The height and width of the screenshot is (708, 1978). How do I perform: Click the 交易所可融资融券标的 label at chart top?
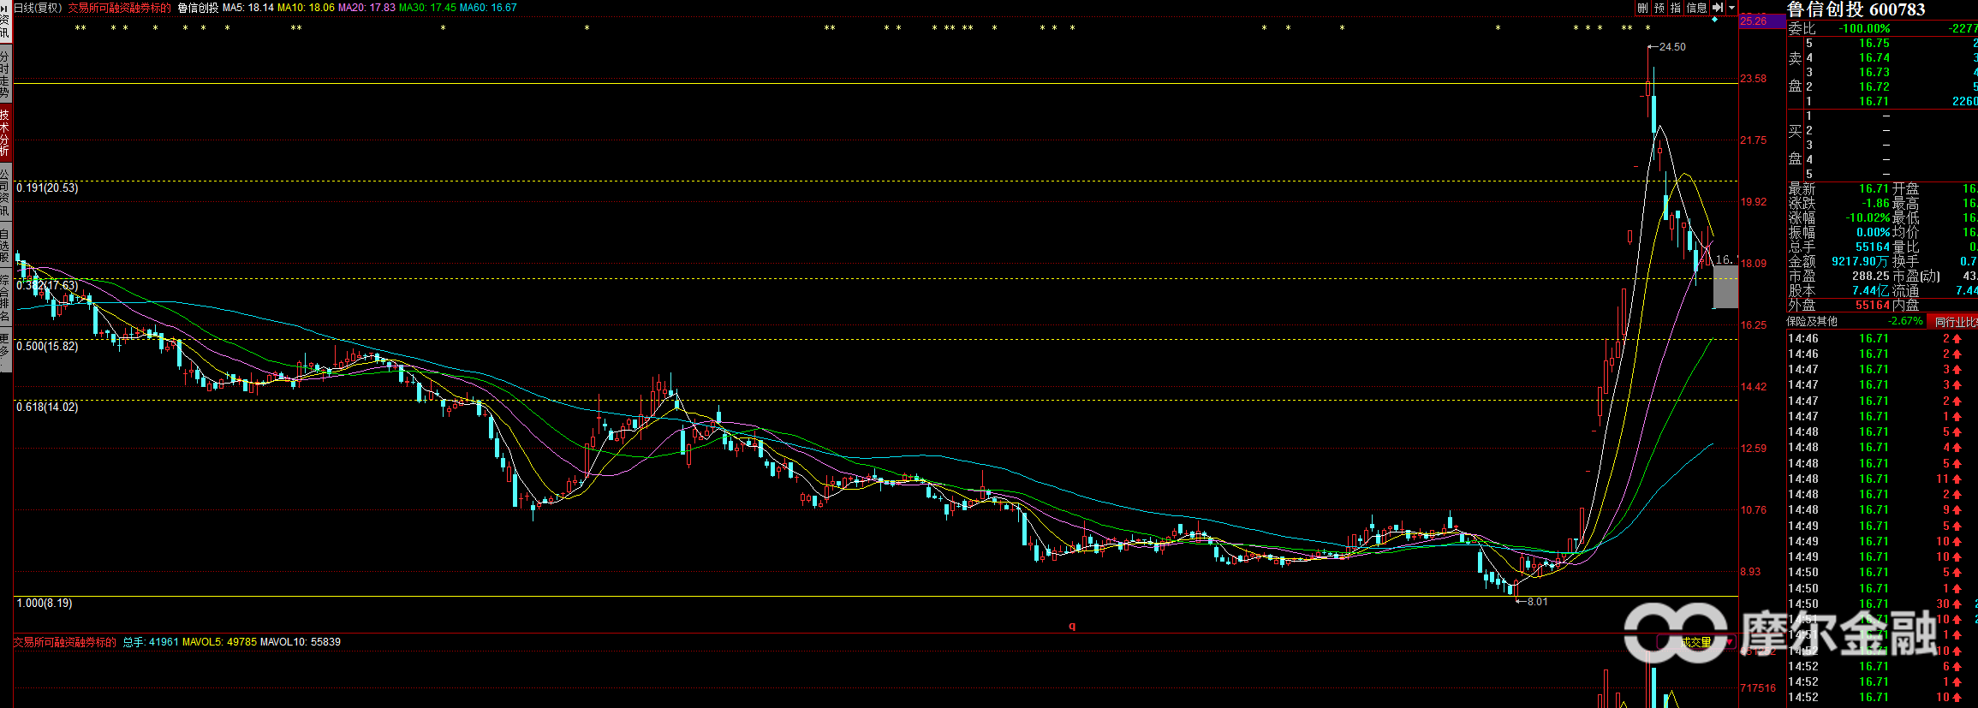[x=120, y=8]
